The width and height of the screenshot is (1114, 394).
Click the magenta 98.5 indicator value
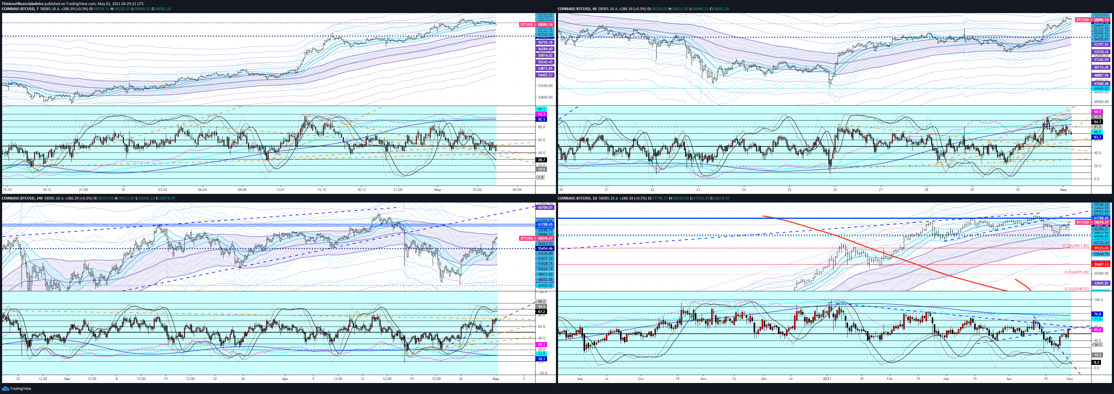(1098, 112)
